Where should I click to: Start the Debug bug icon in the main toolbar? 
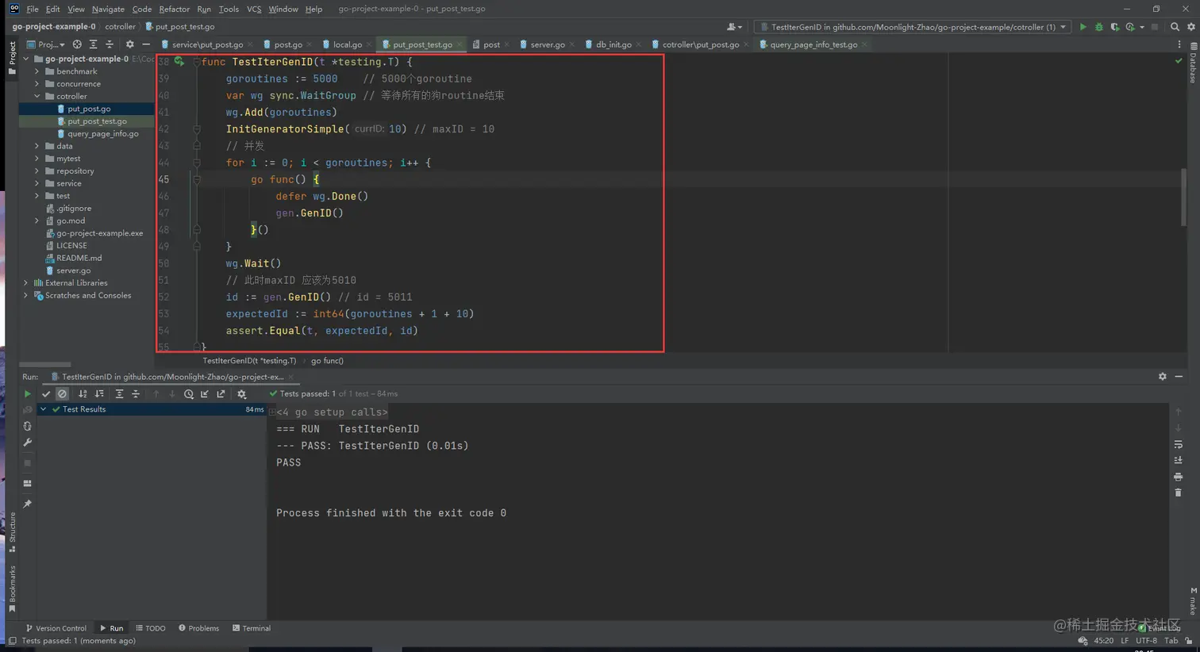pos(1099,27)
